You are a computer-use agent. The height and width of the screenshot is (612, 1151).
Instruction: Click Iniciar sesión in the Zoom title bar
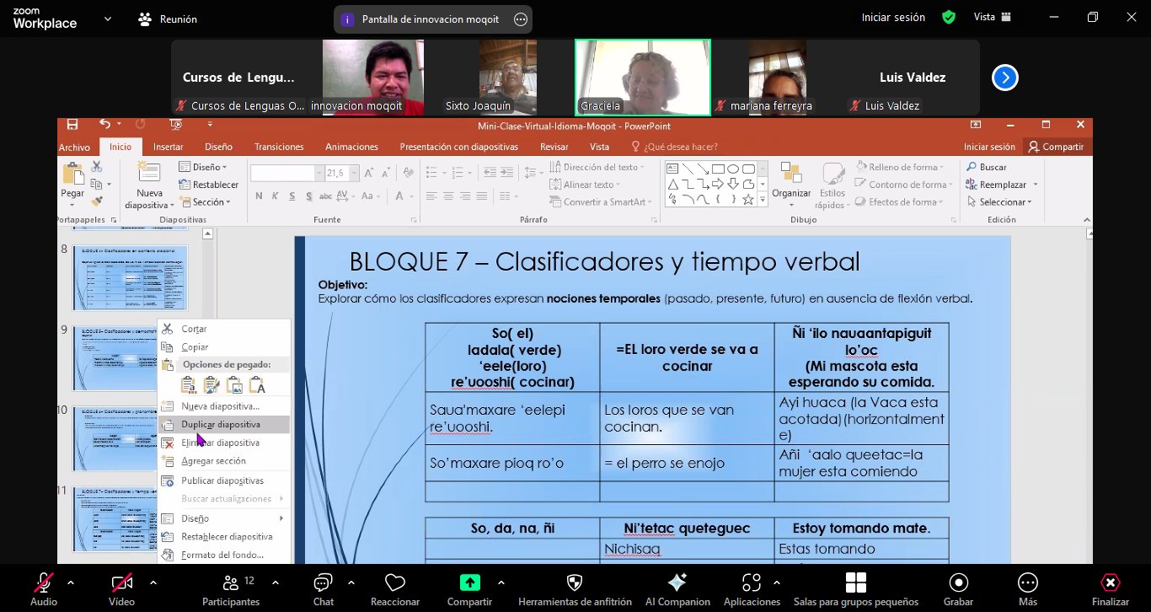click(x=892, y=18)
